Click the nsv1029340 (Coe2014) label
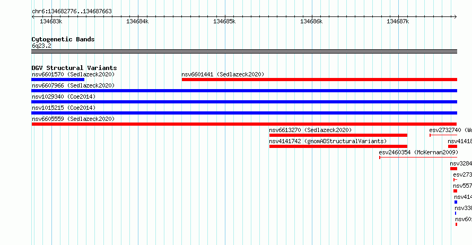Viewport: 472px width, 245px height. coord(64,97)
